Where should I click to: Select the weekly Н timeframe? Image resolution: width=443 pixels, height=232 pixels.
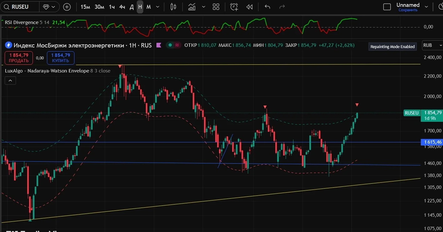(x=140, y=7)
